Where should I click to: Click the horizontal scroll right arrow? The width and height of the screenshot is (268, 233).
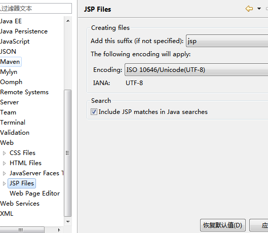[59, 230]
